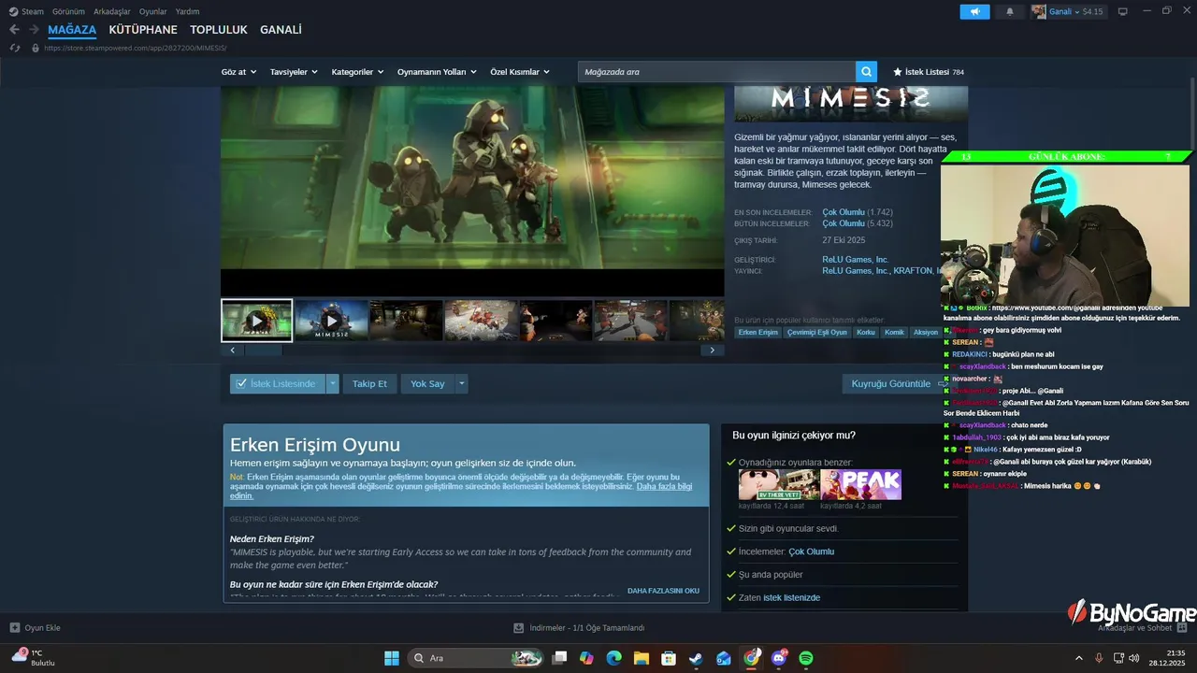Image resolution: width=1197 pixels, height=673 pixels.
Task: Click the Korku tag
Action: (x=866, y=332)
